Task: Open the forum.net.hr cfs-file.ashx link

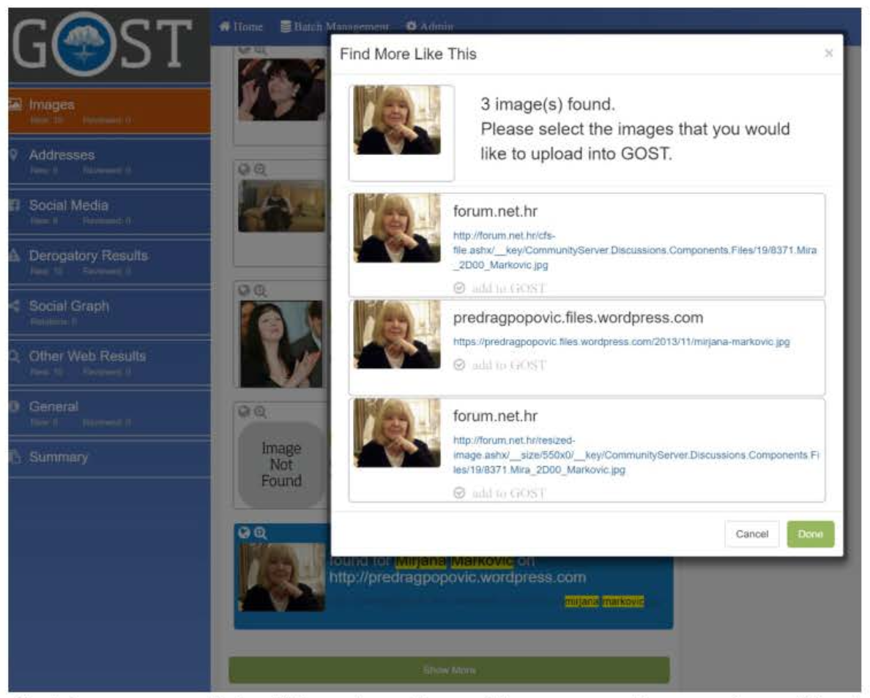Action: (x=635, y=250)
